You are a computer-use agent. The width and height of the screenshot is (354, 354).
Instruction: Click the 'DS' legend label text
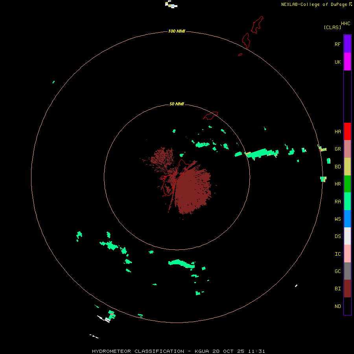pos(337,236)
